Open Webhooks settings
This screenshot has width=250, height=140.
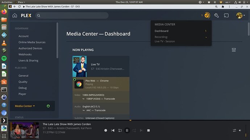(25, 54)
